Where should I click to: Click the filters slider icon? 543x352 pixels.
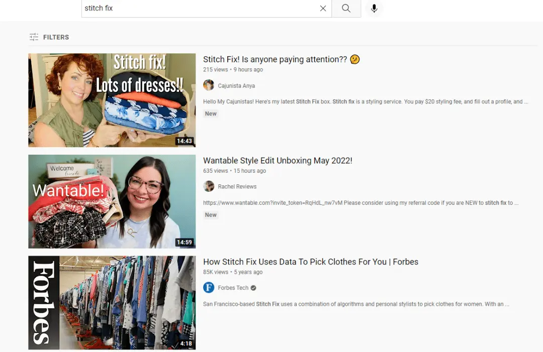(x=34, y=37)
